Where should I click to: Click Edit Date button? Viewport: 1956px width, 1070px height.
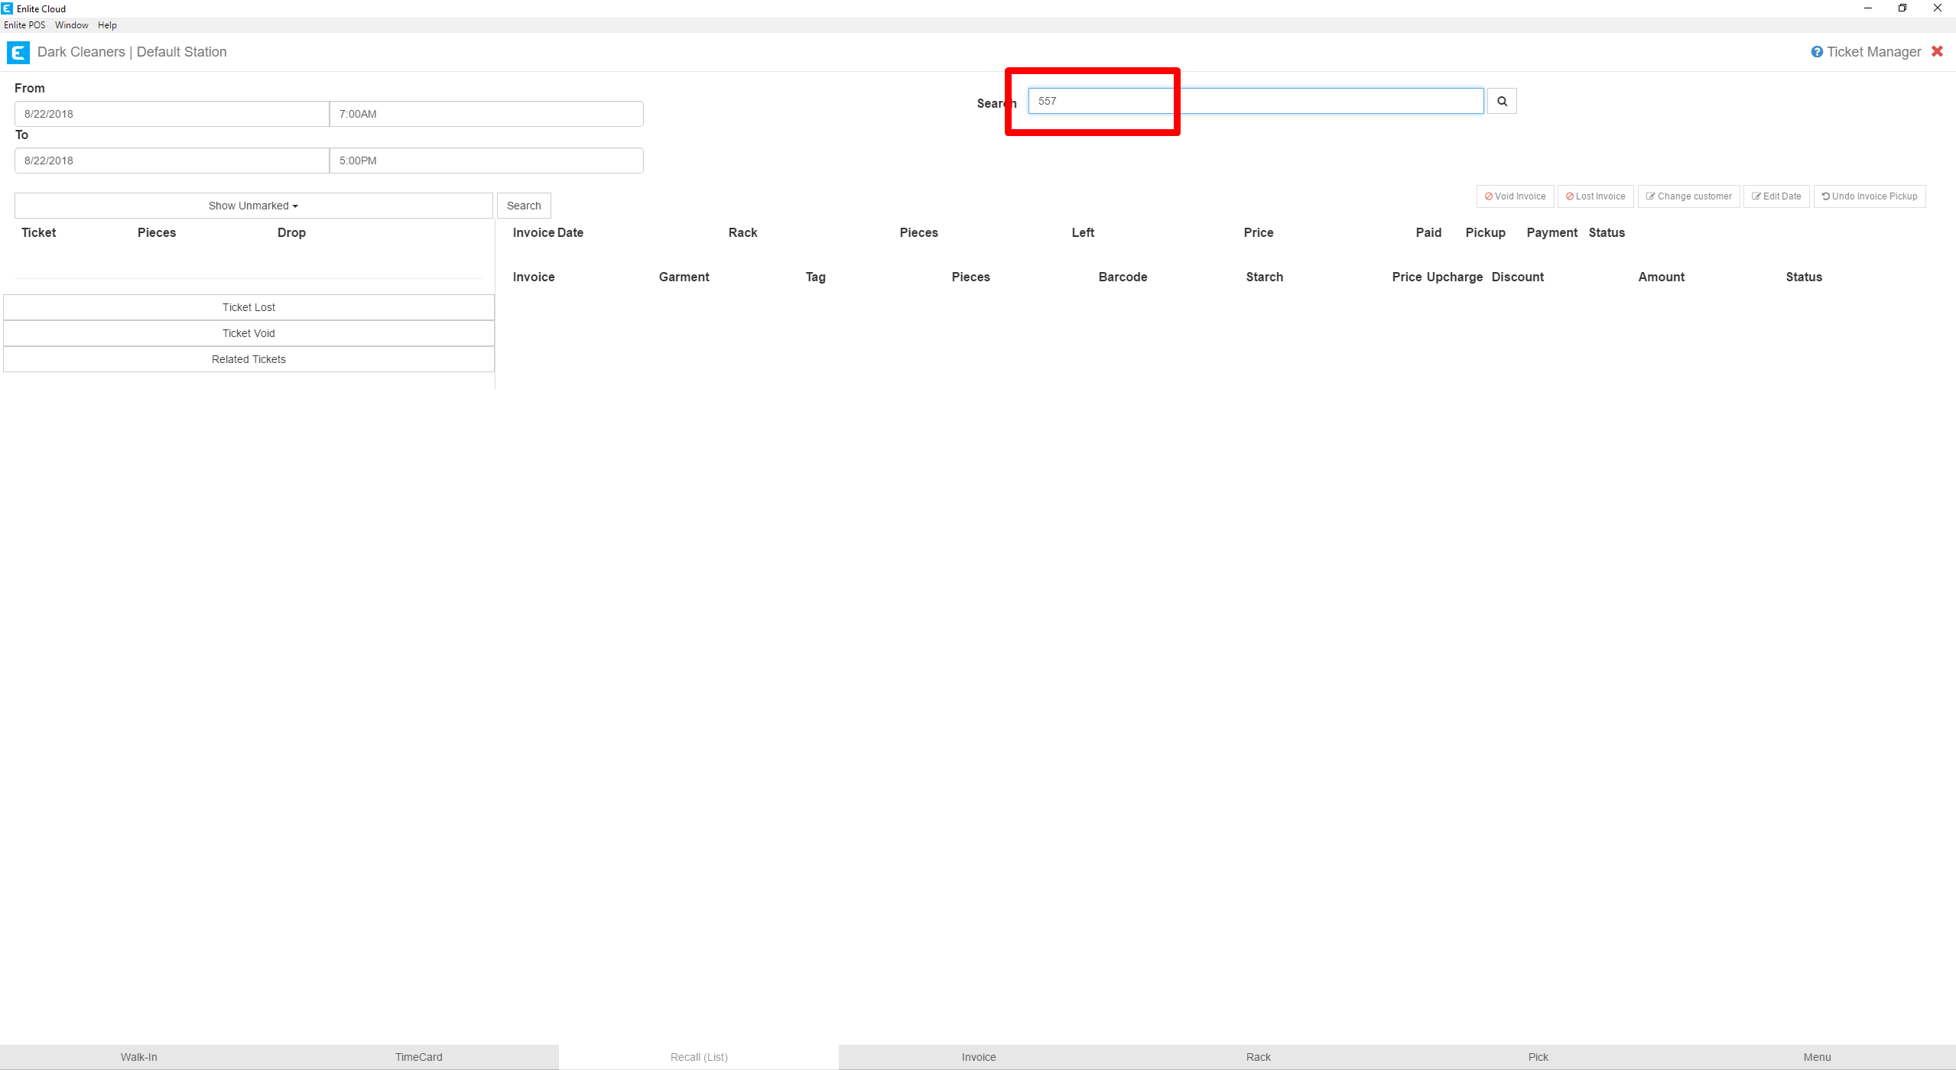[1776, 196]
